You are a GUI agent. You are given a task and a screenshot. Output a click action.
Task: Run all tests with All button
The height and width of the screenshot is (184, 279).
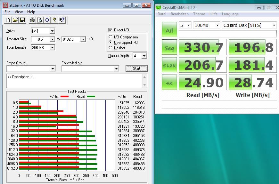click(169, 29)
